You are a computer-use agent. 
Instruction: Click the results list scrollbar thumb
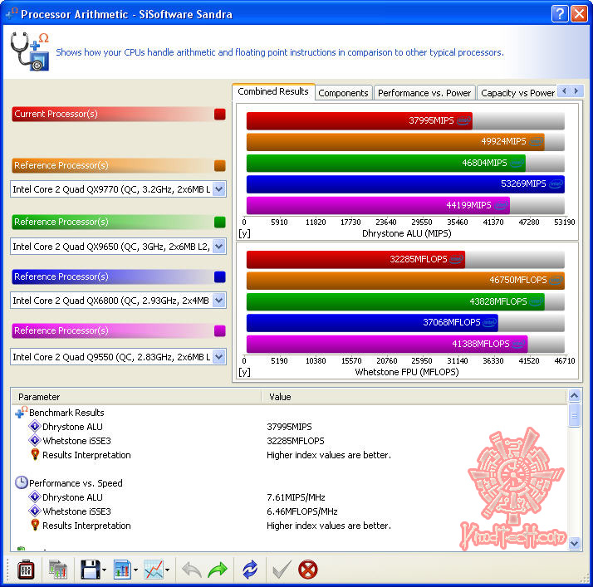click(574, 414)
